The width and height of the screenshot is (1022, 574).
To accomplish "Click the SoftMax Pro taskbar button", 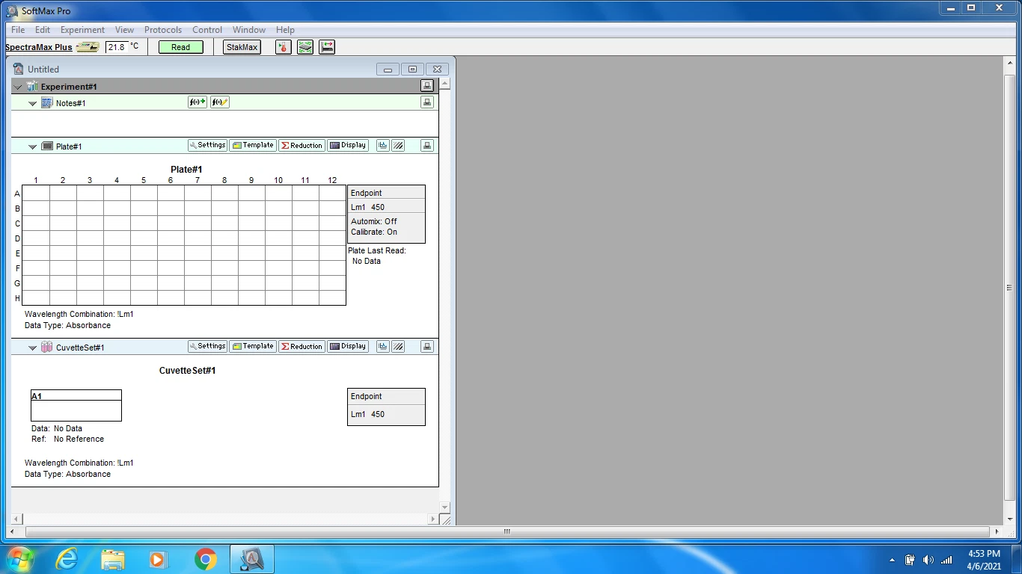I will tap(251, 559).
